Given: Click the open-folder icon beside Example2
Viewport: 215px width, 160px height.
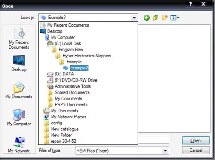Looking at the screenshot, I should 66,68.
